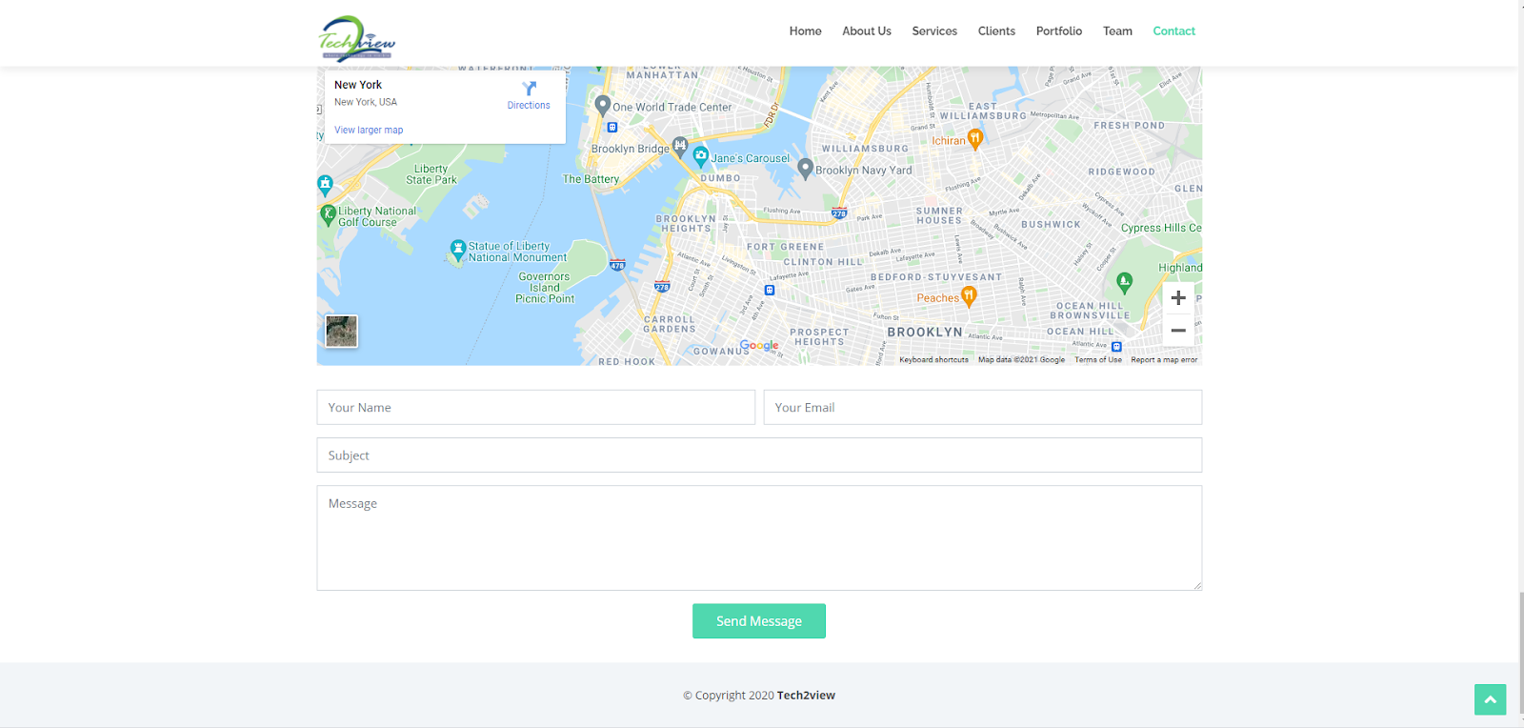
Task: Switch to satellite view thumbnail
Action: click(x=341, y=331)
